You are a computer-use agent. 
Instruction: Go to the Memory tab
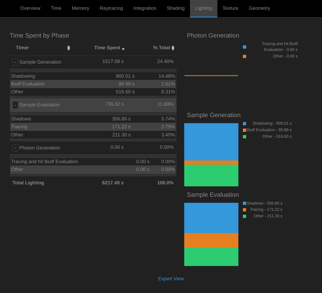pyautogui.click(x=80, y=8)
